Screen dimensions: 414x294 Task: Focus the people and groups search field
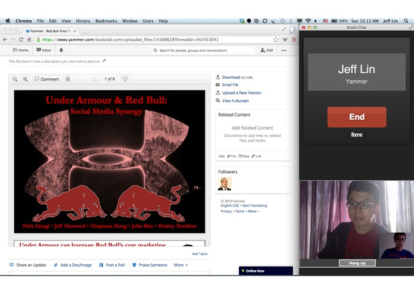click(203, 51)
